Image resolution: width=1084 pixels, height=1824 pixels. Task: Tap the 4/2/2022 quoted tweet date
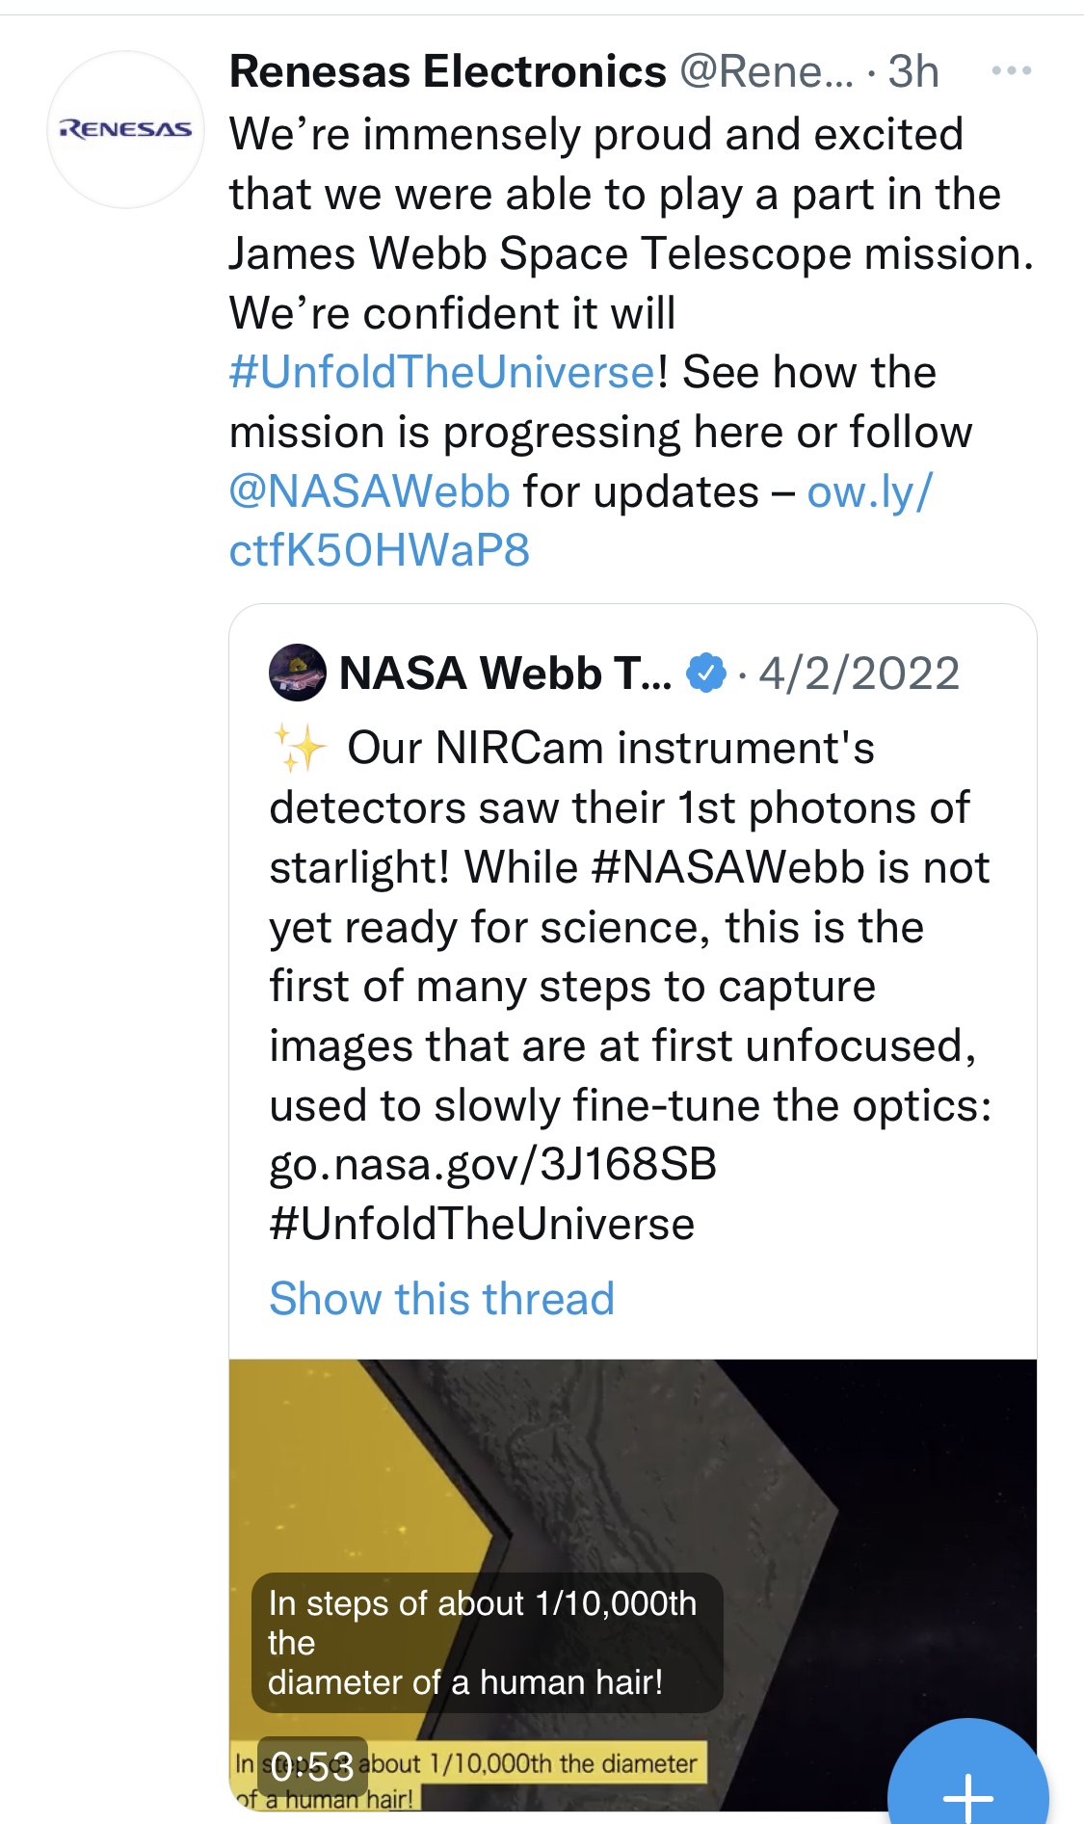click(859, 673)
